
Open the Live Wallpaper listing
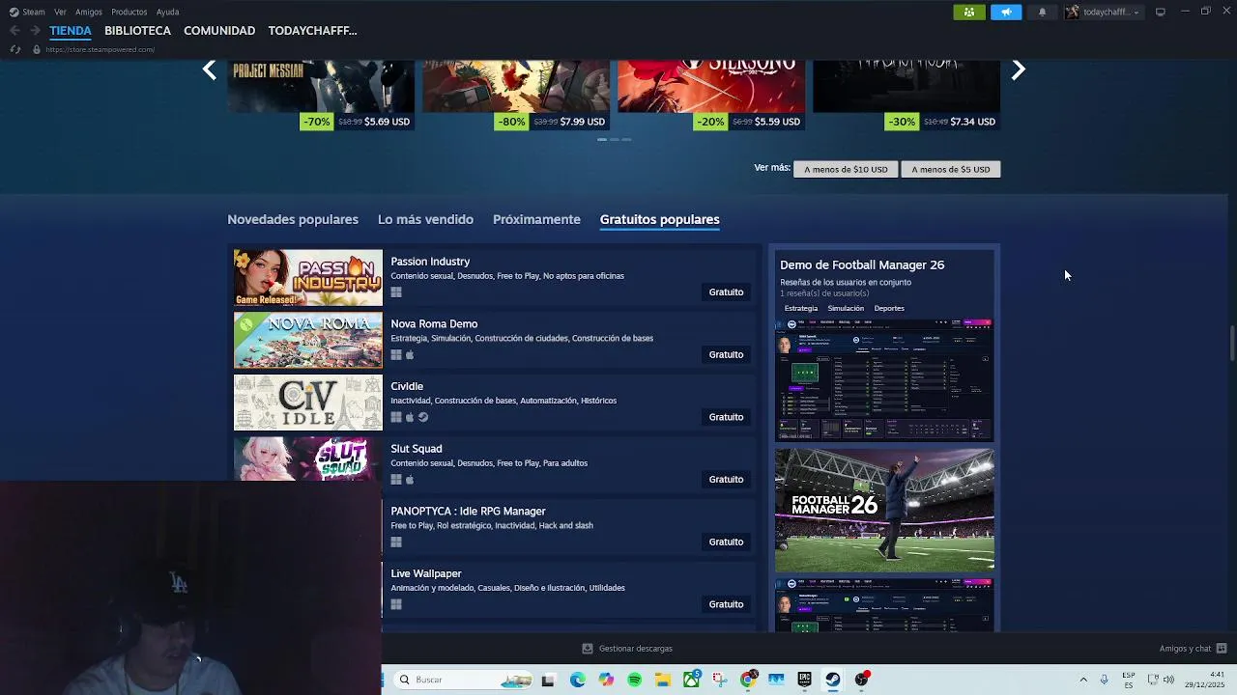click(x=568, y=590)
